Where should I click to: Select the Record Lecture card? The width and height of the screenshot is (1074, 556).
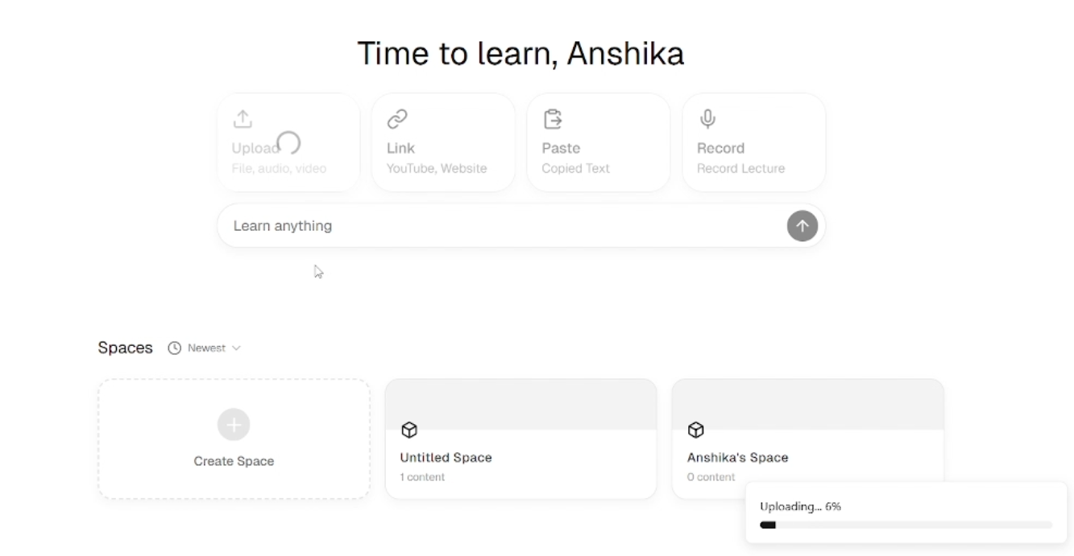753,142
